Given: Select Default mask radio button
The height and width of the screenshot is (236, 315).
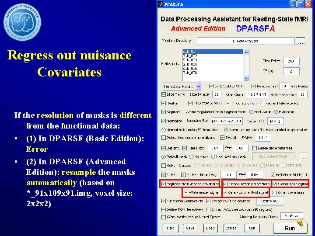Looking at the screenshot, I should click(x=164, y=157).
